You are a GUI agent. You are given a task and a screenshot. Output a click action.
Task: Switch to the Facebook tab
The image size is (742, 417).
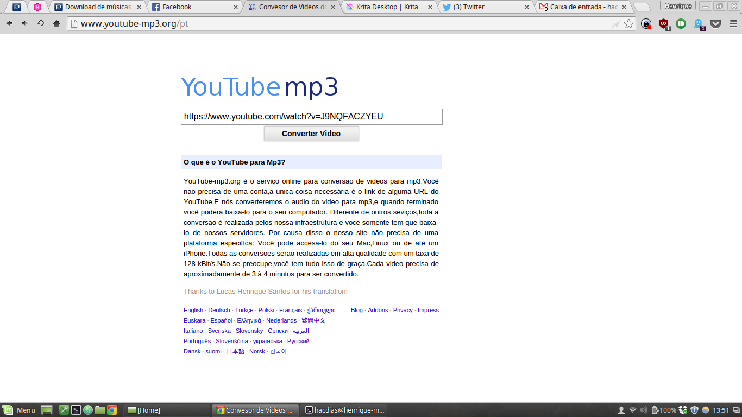pyautogui.click(x=196, y=7)
